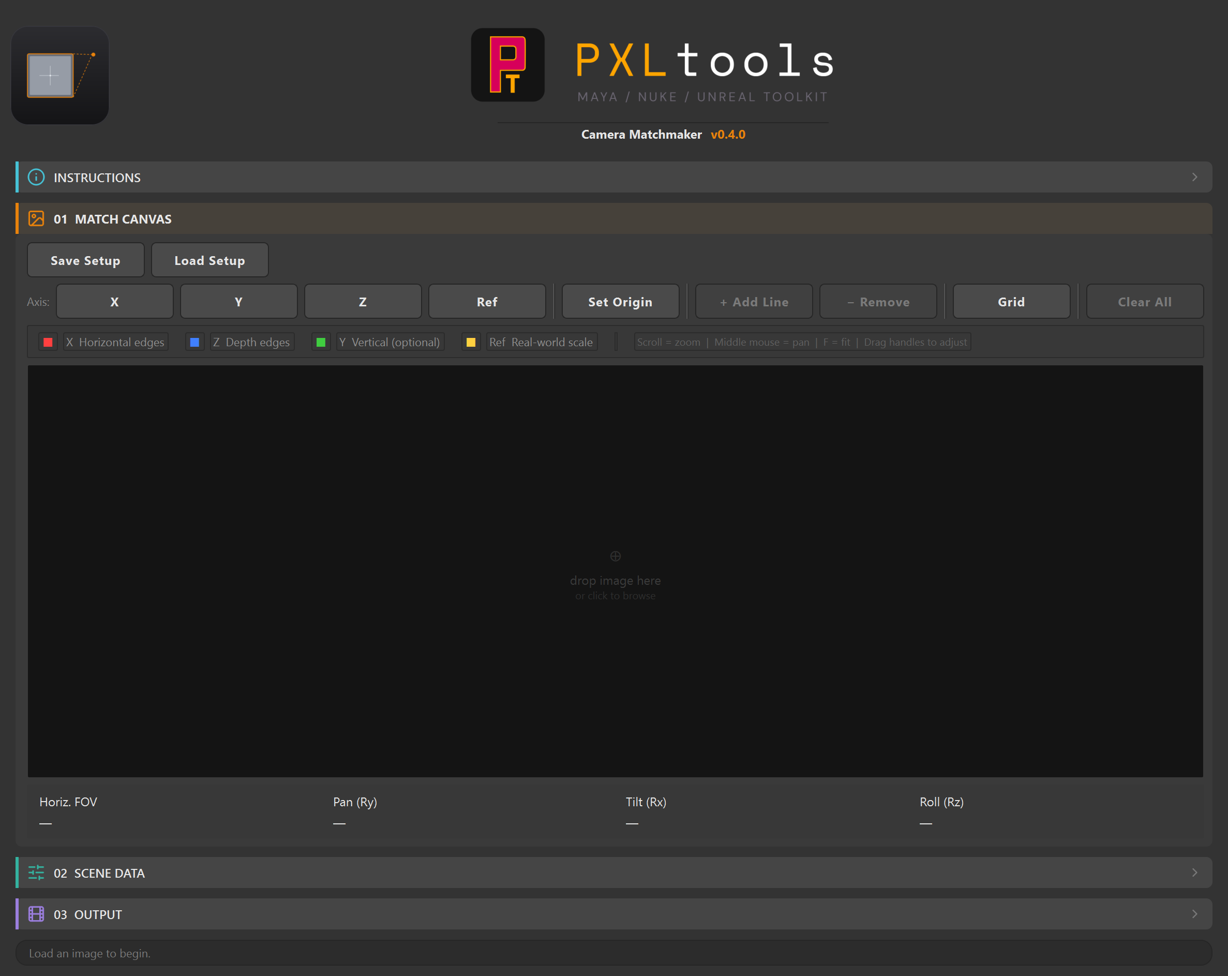
Task: Click the Horiz. FOV readout label
Action: point(68,802)
